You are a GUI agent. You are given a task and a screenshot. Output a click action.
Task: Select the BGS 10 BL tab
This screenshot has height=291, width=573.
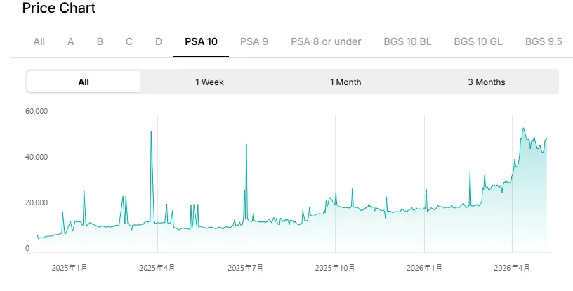point(407,41)
